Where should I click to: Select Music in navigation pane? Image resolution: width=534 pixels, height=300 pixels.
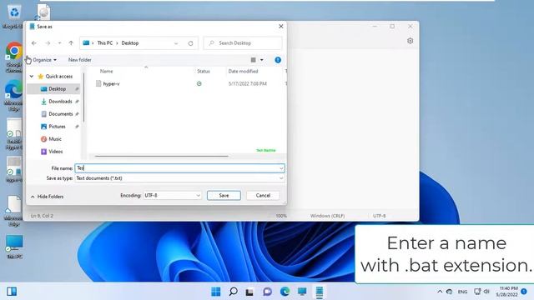55,139
